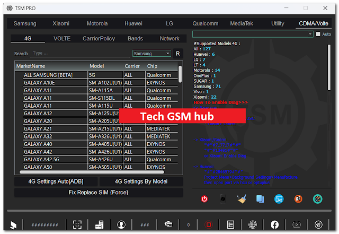
Task: Select the GALAXY A21 row
Action: tap(100, 129)
